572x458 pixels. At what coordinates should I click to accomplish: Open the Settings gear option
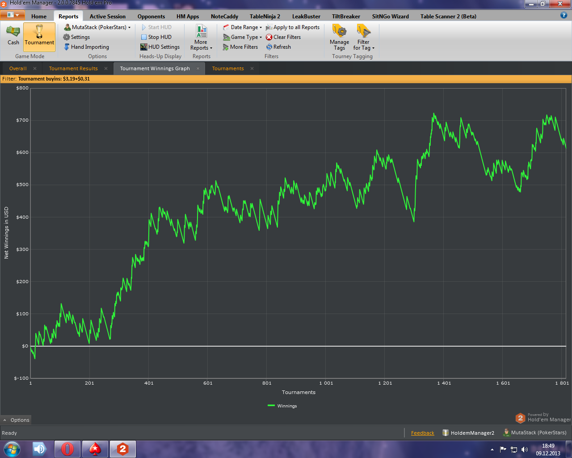76,37
